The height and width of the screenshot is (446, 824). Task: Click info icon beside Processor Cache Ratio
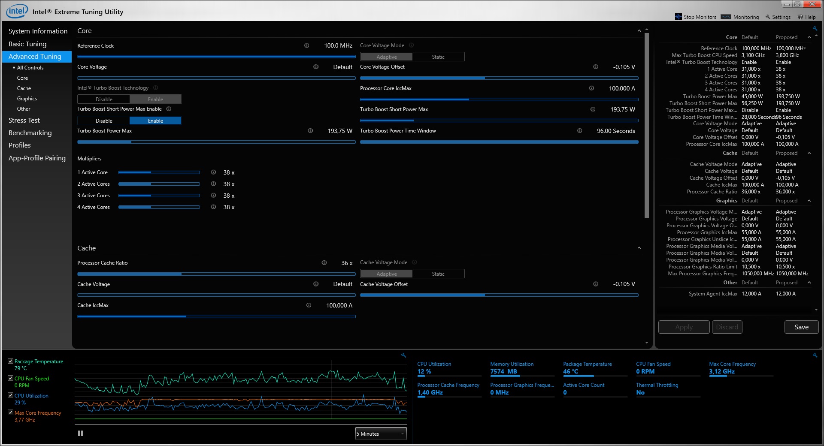click(324, 263)
